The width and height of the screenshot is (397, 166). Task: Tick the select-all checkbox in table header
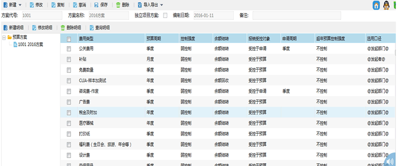pyautogui.click(x=69, y=39)
